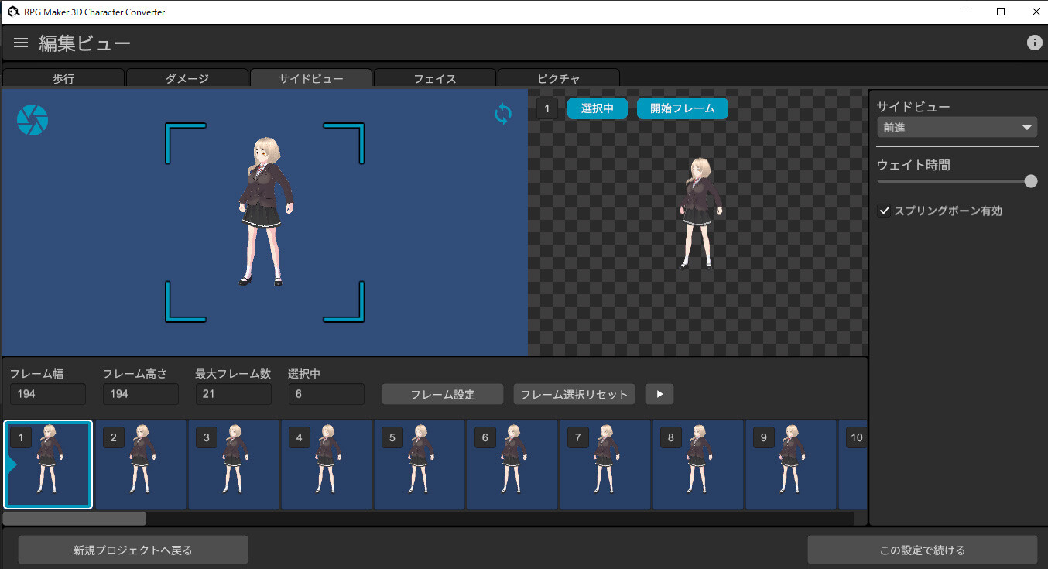The height and width of the screenshot is (569, 1048).
Task: Adjust the ウェイト時間 slider
Action: (1030, 180)
